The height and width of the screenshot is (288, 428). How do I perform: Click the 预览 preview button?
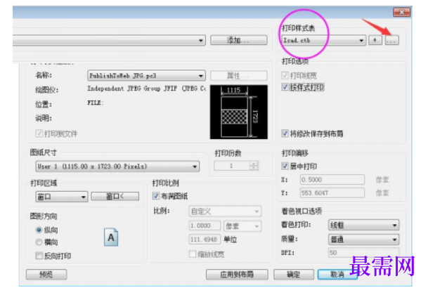pos(46,275)
